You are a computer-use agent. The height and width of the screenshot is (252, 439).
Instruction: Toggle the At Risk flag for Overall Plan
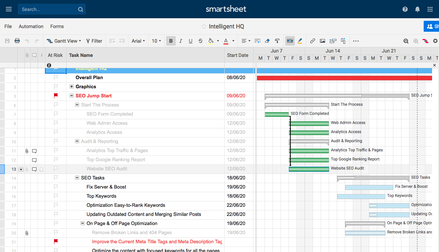(56, 78)
